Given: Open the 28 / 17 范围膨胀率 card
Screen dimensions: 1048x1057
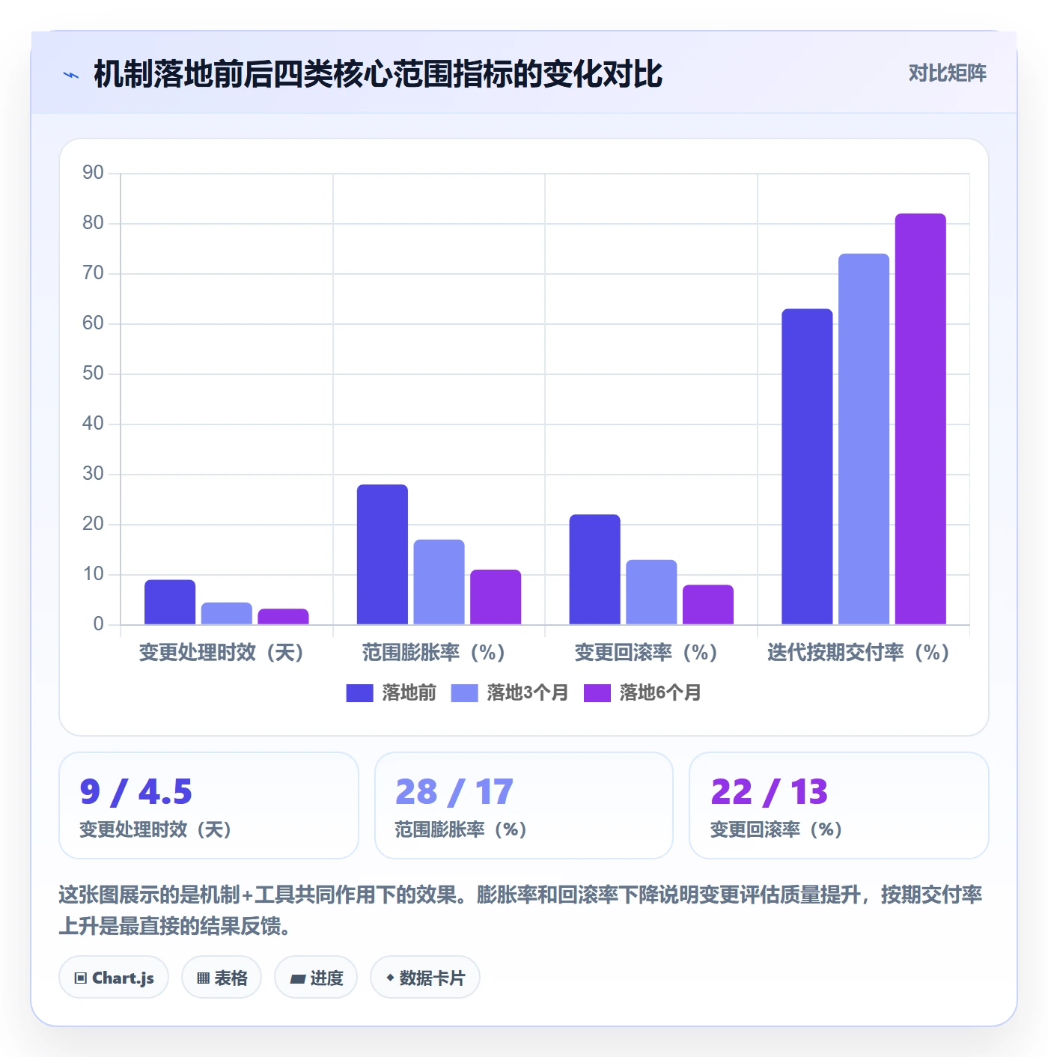Looking at the screenshot, I should pos(524,805).
